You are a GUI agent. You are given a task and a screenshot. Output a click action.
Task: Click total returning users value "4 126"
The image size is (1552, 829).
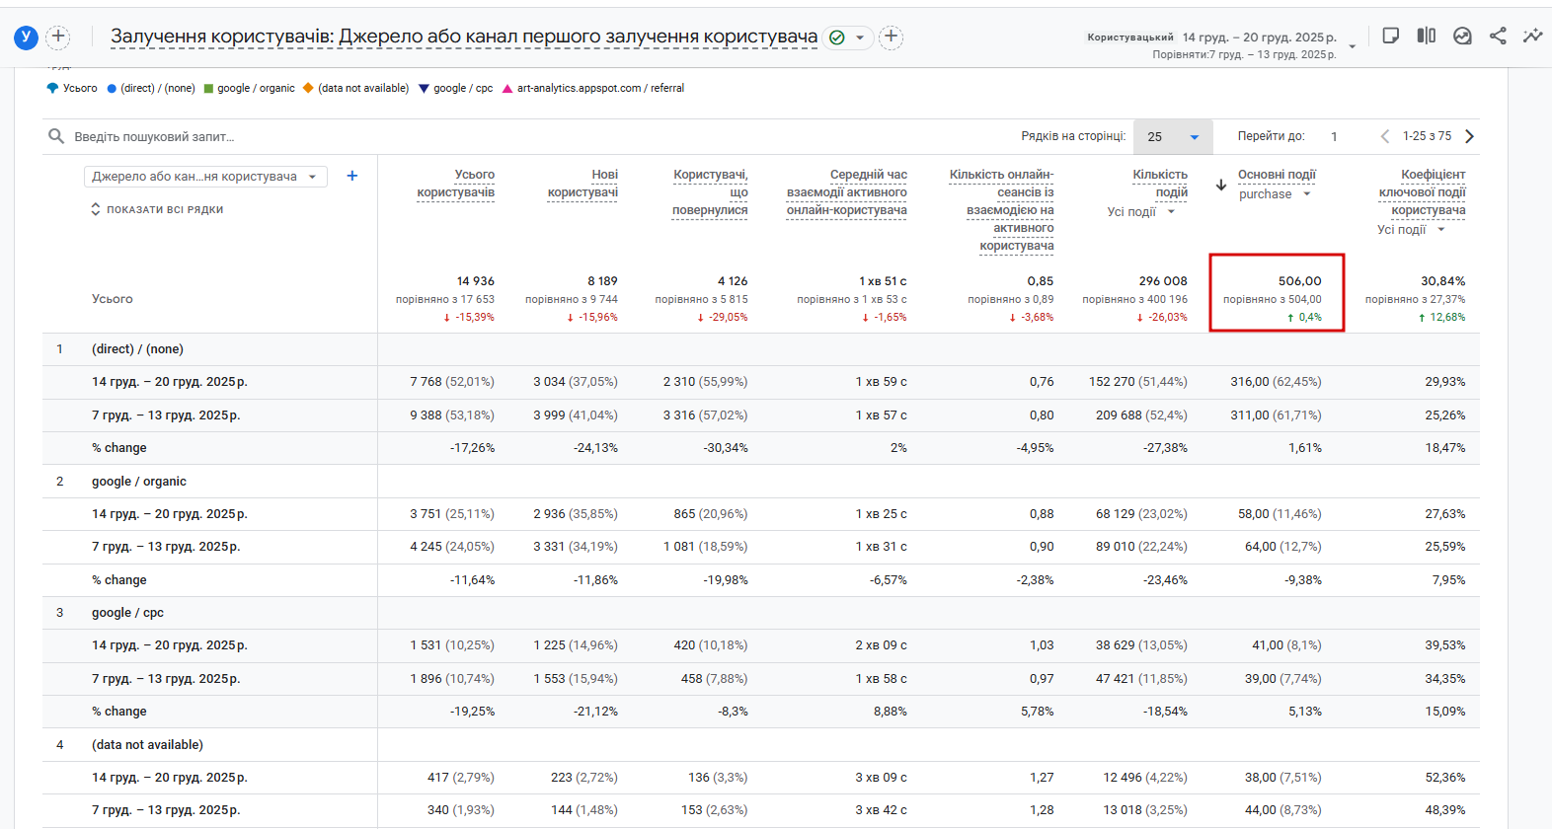733,281
